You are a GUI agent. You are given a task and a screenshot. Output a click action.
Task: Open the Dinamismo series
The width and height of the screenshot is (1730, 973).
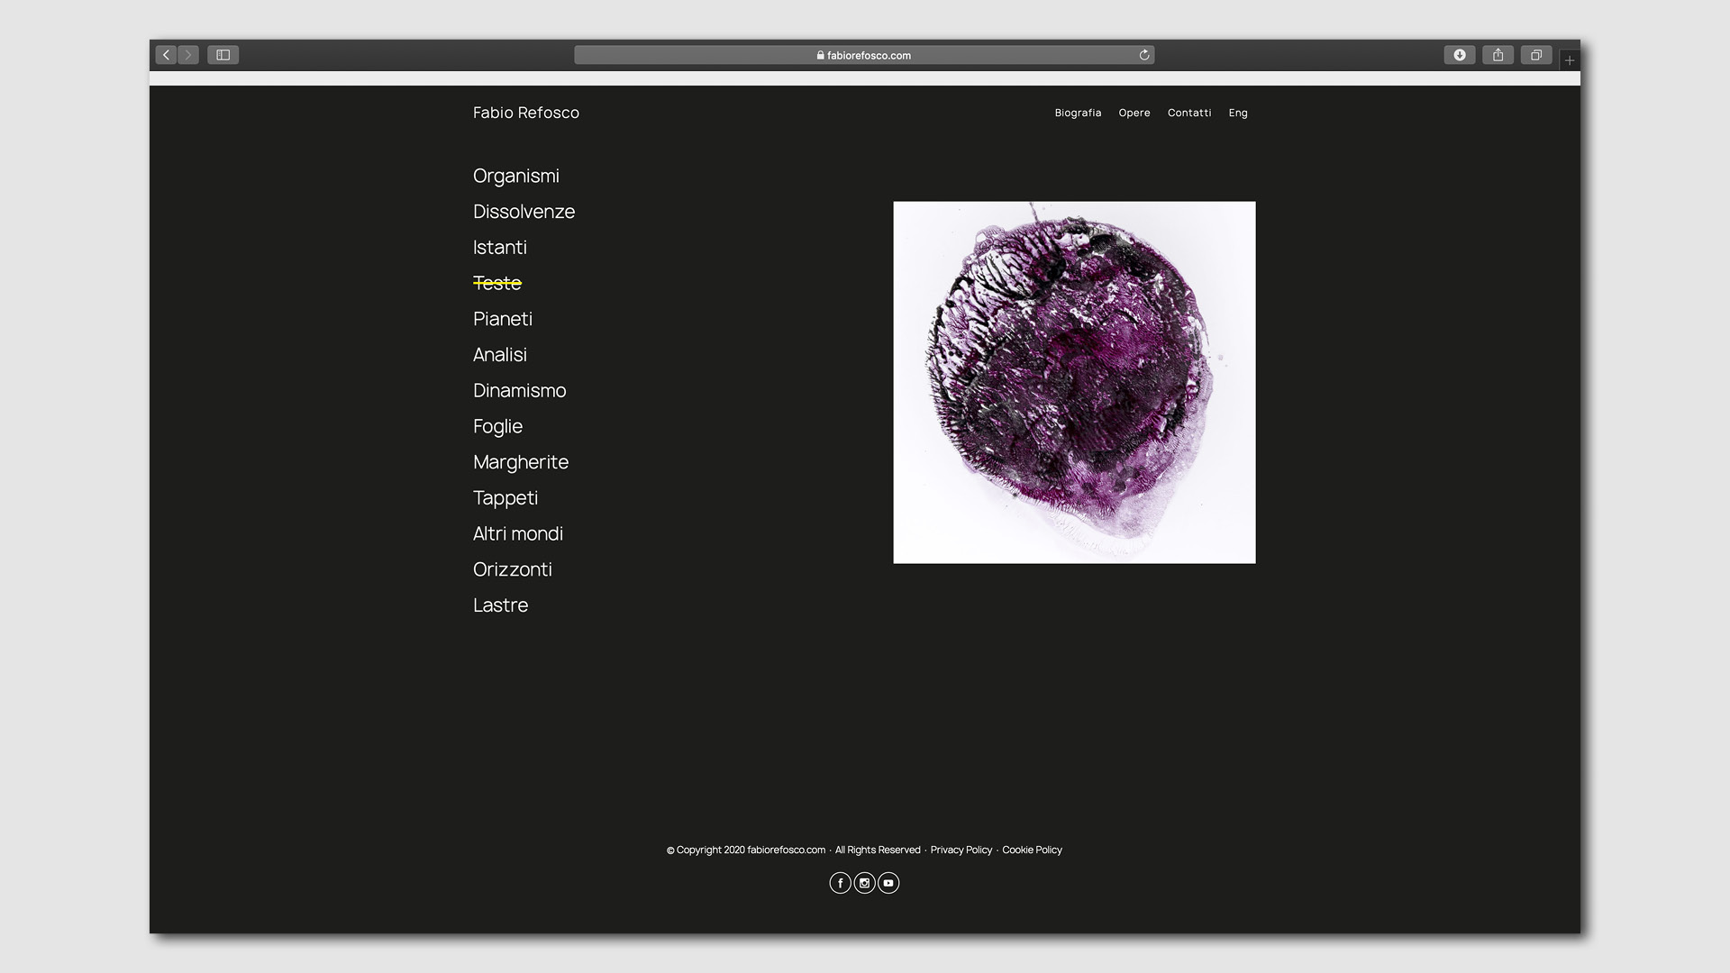(520, 390)
